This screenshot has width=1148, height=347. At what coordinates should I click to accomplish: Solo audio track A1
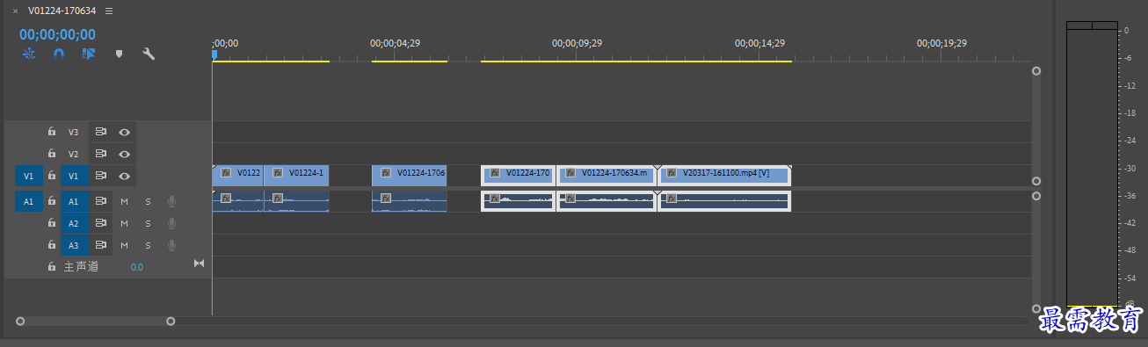click(148, 201)
